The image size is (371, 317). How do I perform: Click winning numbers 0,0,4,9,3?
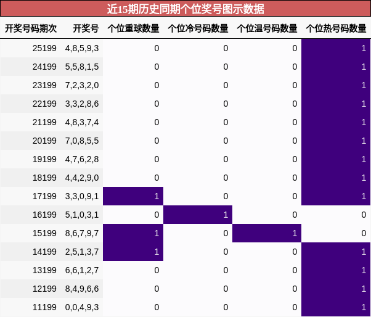click(x=82, y=307)
